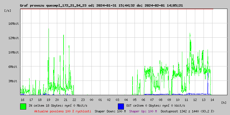Viewport: 230px width, 115px height.
Task: Click the Dostupnost 1342 z 1440 text
Action: tap(187, 111)
